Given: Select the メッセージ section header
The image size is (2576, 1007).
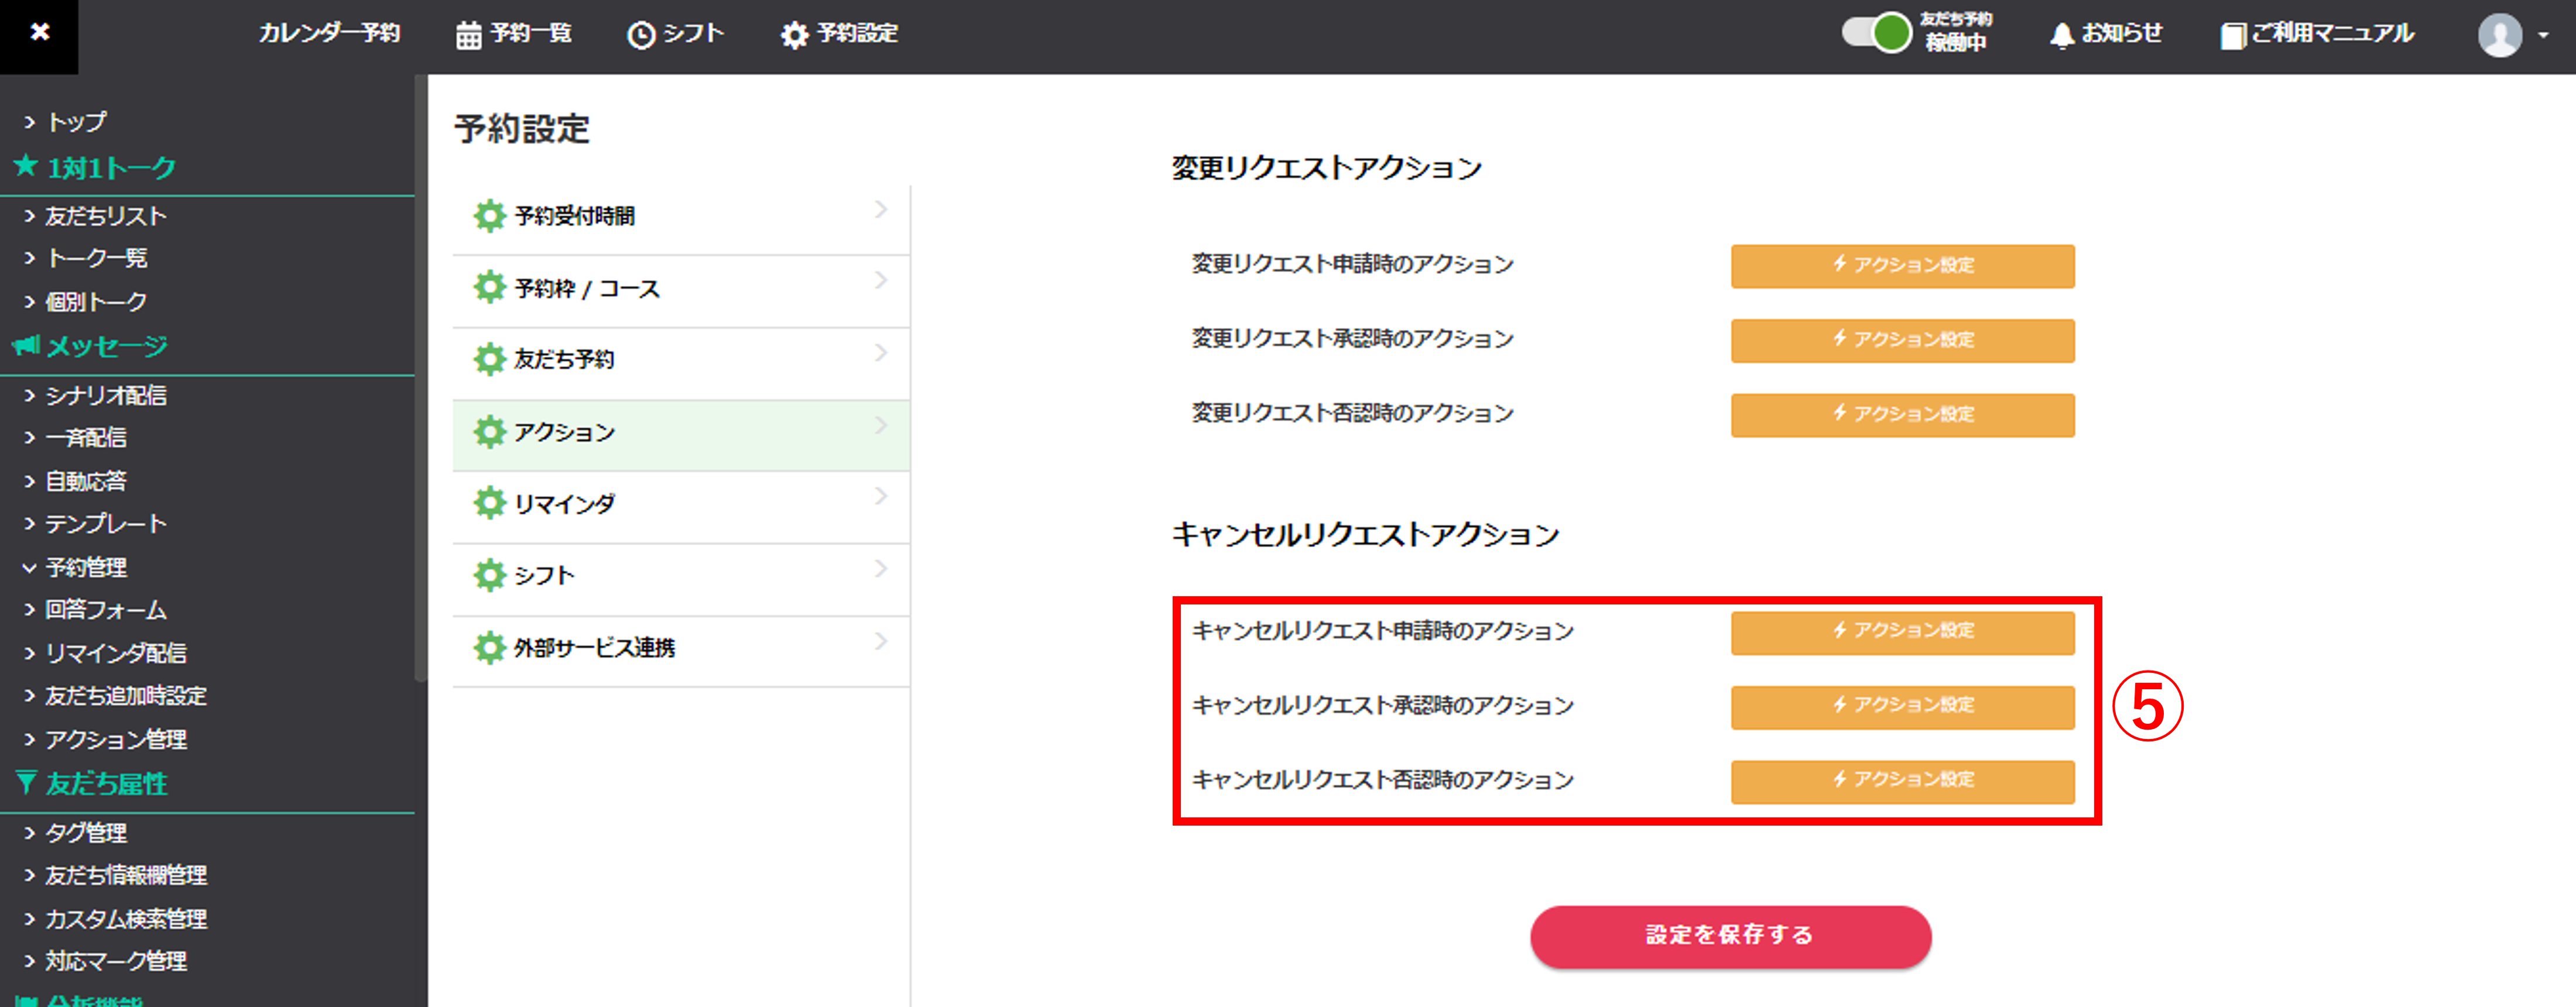Looking at the screenshot, I should (x=107, y=346).
